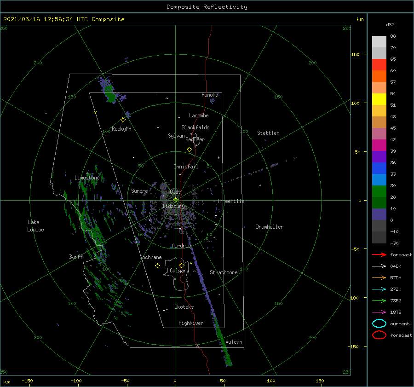Click the asterisk marker east of Innisfail
This screenshot has width=414, height=387.
coord(218,158)
